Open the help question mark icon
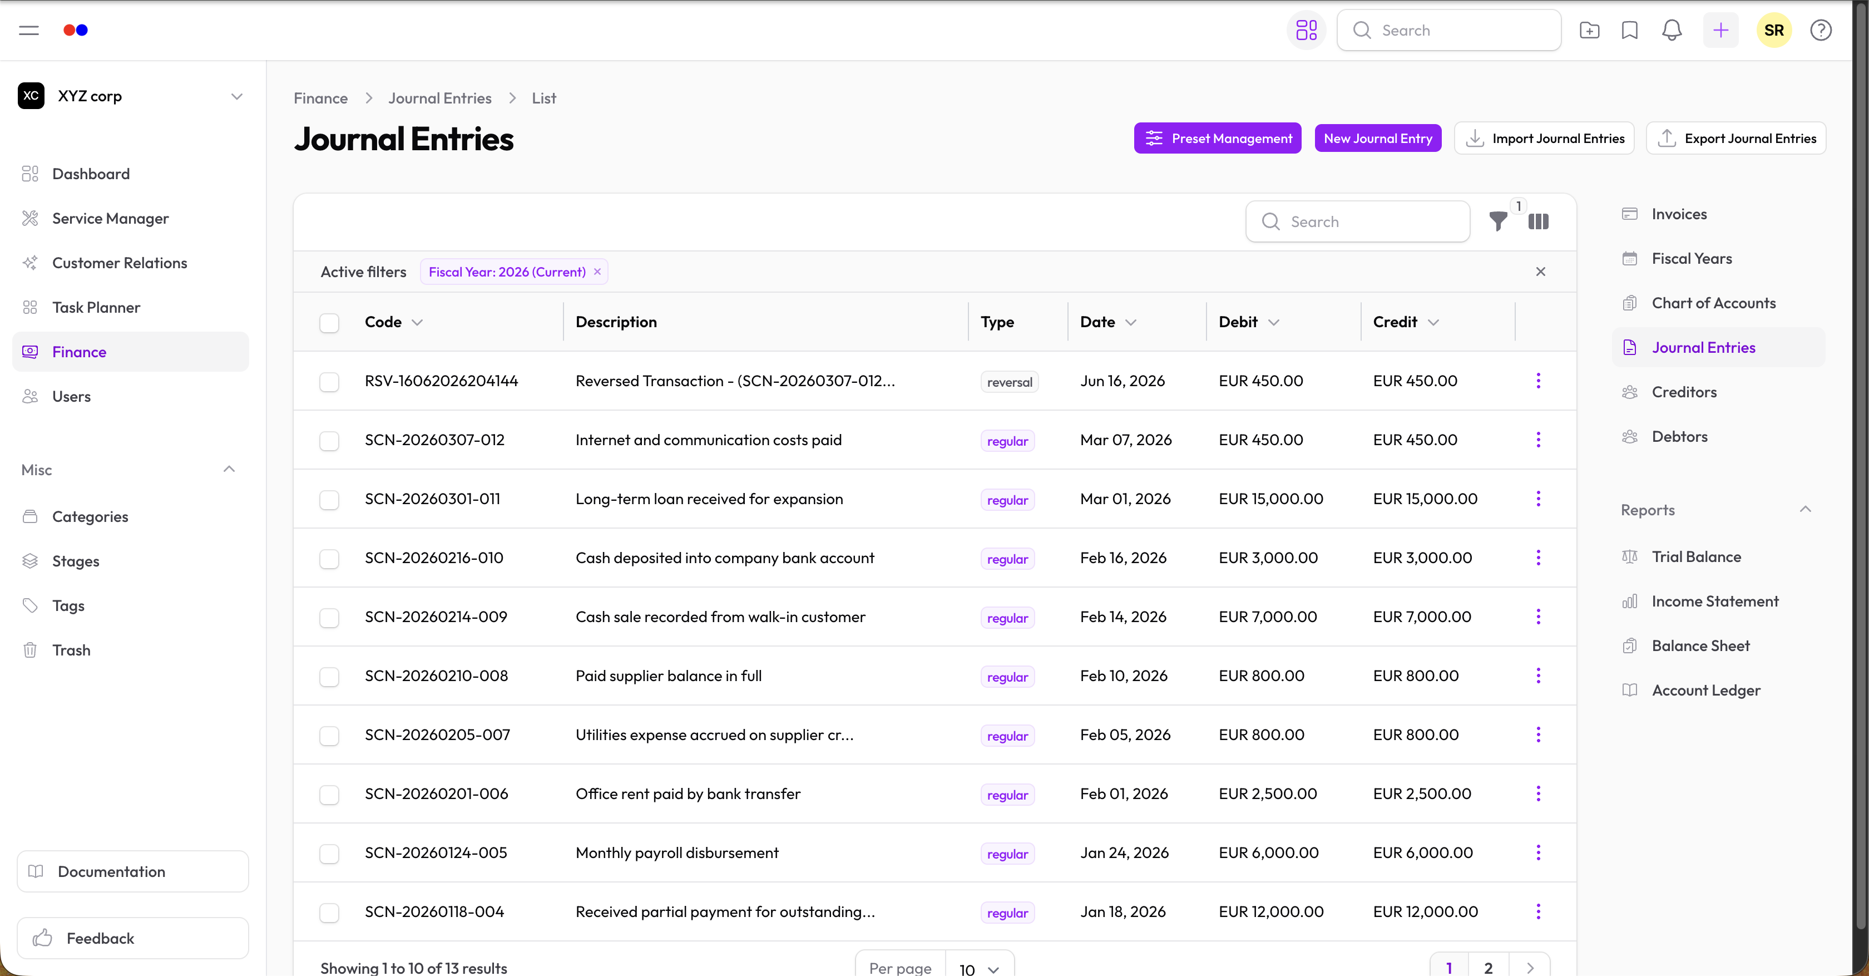This screenshot has width=1869, height=976. click(x=1821, y=31)
